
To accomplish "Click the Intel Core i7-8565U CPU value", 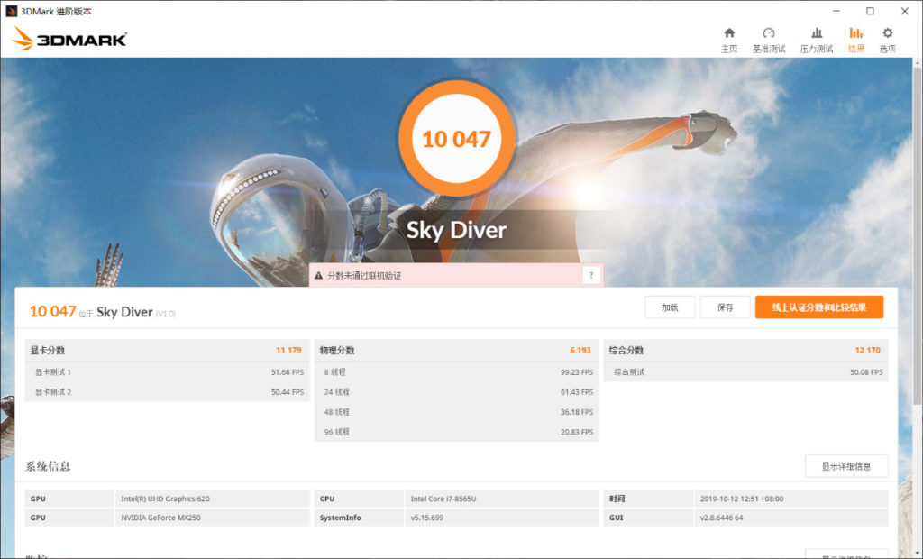I will tap(443, 499).
